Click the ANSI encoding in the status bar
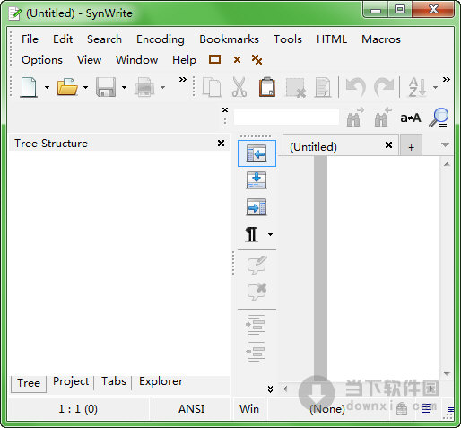Image resolution: width=461 pixels, height=428 pixels. pyautogui.click(x=191, y=409)
